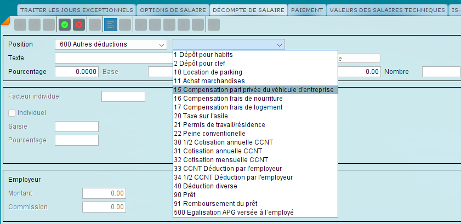The height and width of the screenshot is (224, 461).
Task: Click the pencil edit icon
Action: pyautogui.click(x=35, y=25)
